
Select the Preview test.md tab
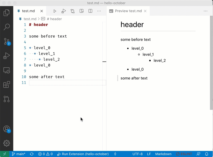coord(128,11)
